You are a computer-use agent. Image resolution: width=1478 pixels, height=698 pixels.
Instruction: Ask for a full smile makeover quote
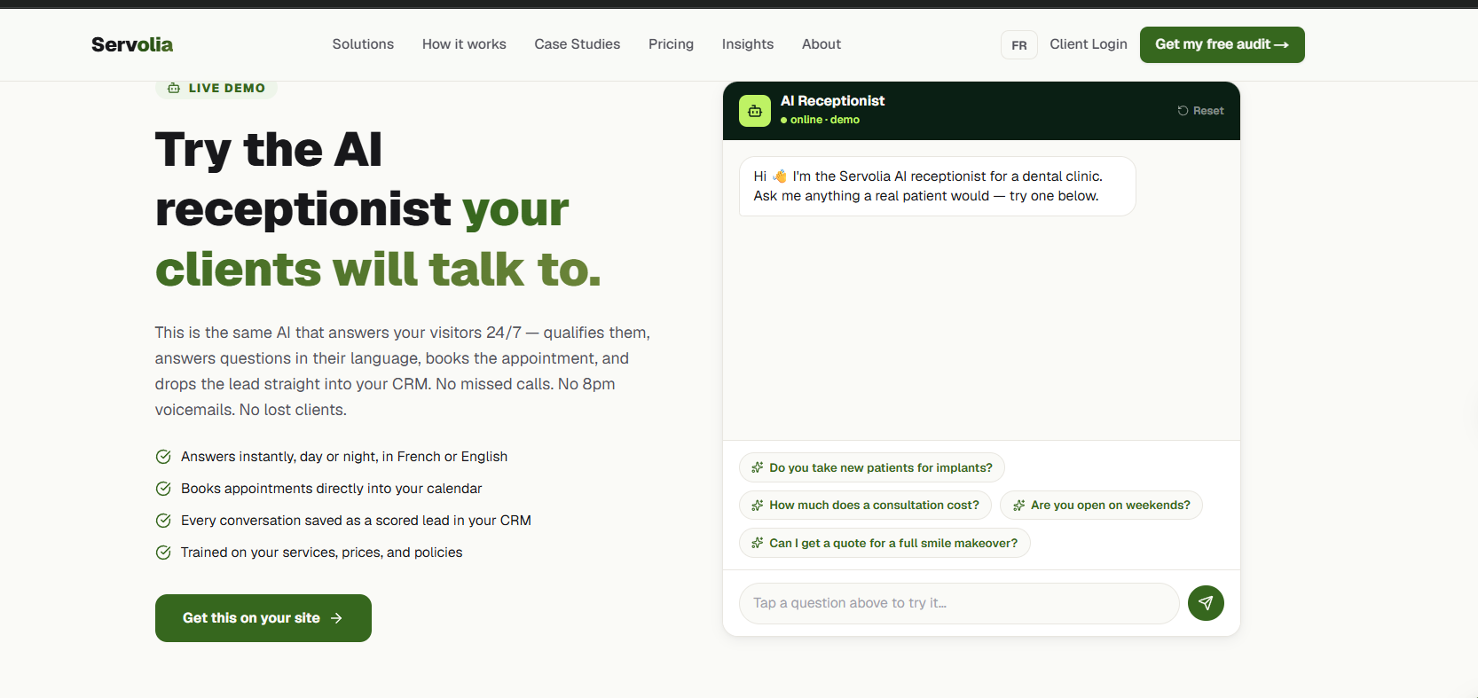pyautogui.click(x=884, y=543)
